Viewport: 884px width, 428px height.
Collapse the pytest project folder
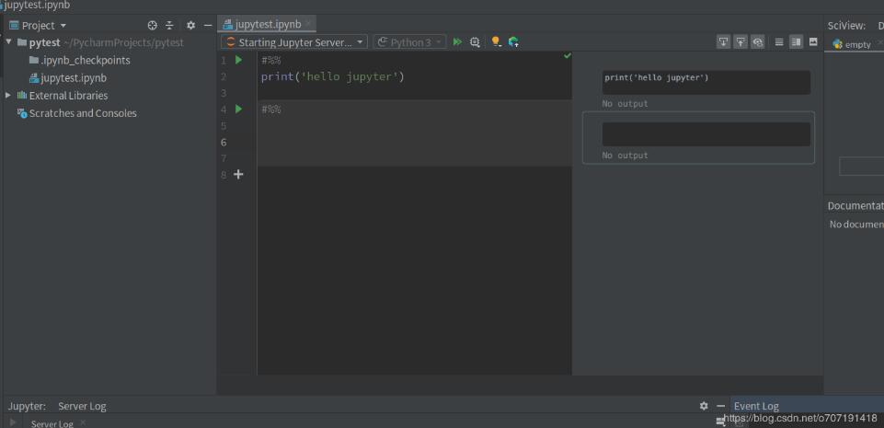(9, 42)
